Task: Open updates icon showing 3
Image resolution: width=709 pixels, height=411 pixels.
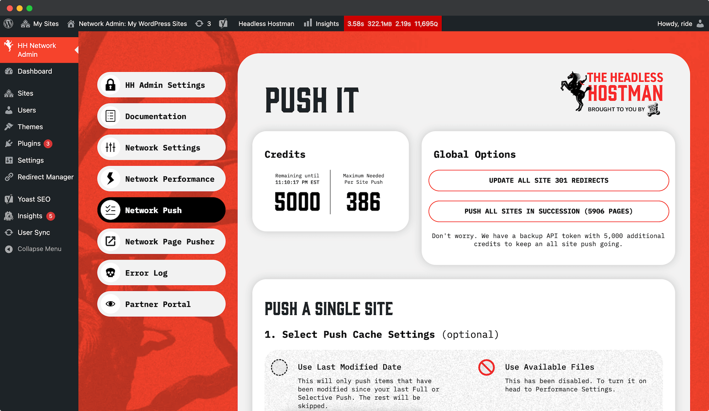Action: pyautogui.click(x=203, y=23)
